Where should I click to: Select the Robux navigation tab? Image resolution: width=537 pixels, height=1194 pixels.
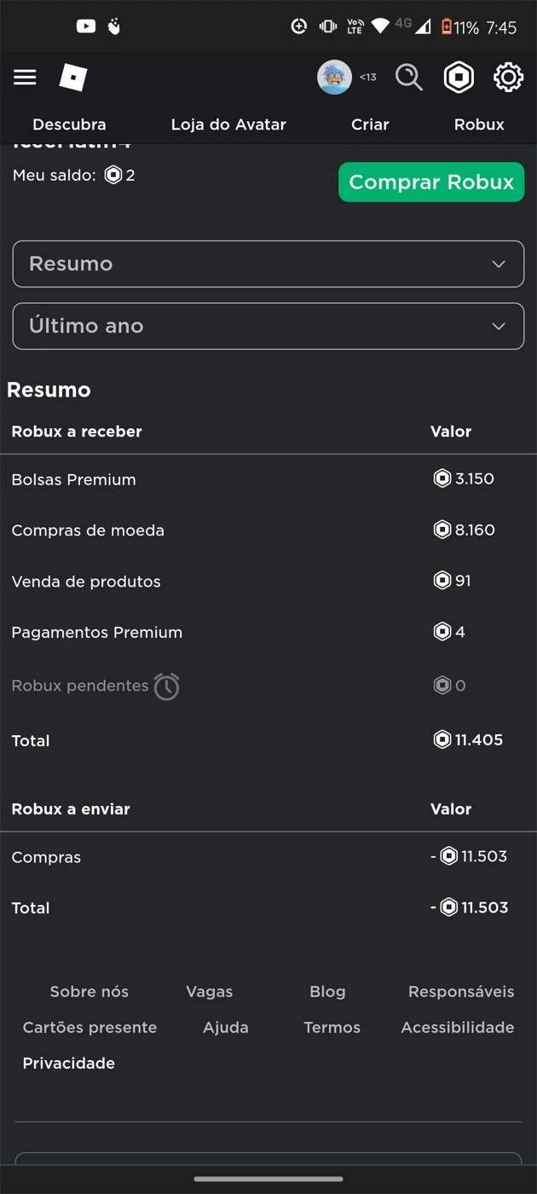pos(479,125)
